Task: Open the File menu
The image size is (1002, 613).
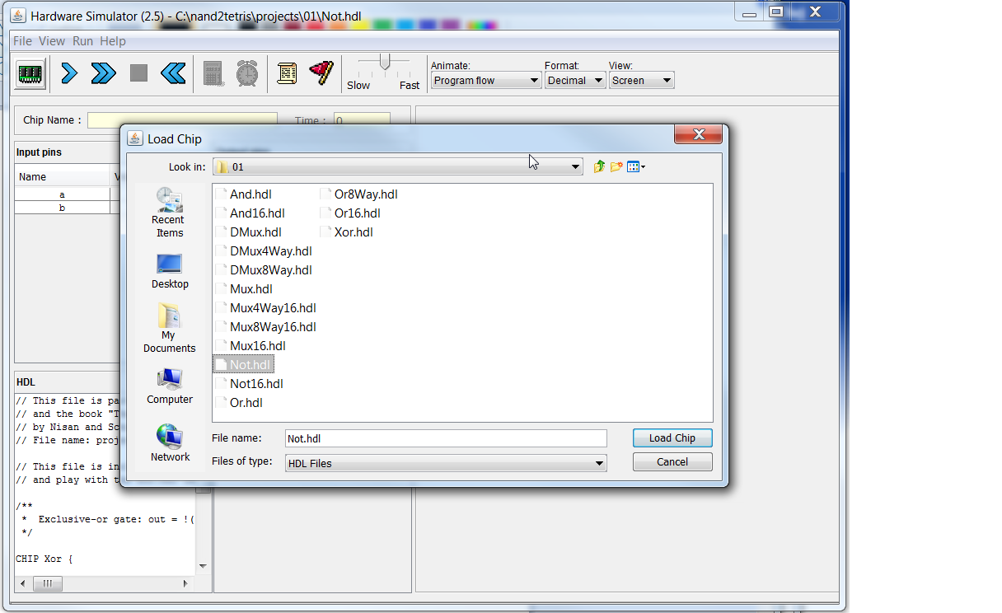Action: coord(22,41)
